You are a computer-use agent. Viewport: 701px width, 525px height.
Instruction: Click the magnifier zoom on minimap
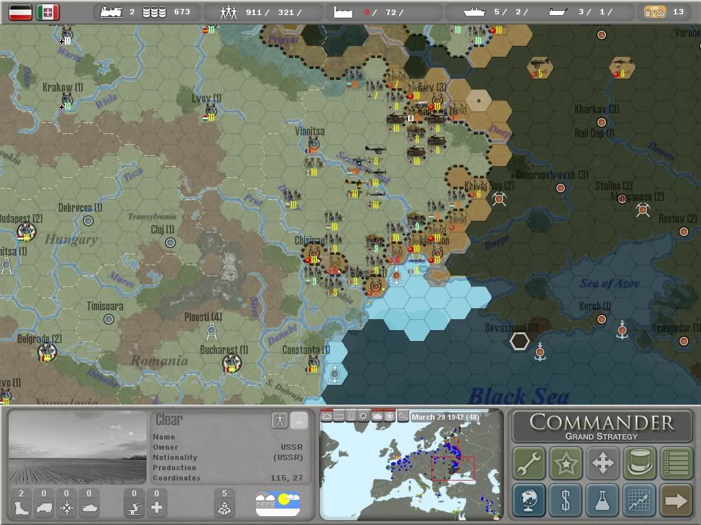point(403,416)
